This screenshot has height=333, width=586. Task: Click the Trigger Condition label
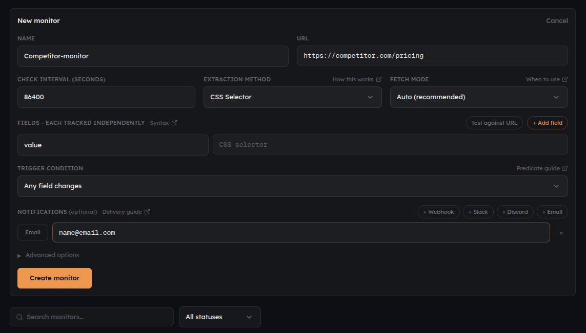[50, 169]
